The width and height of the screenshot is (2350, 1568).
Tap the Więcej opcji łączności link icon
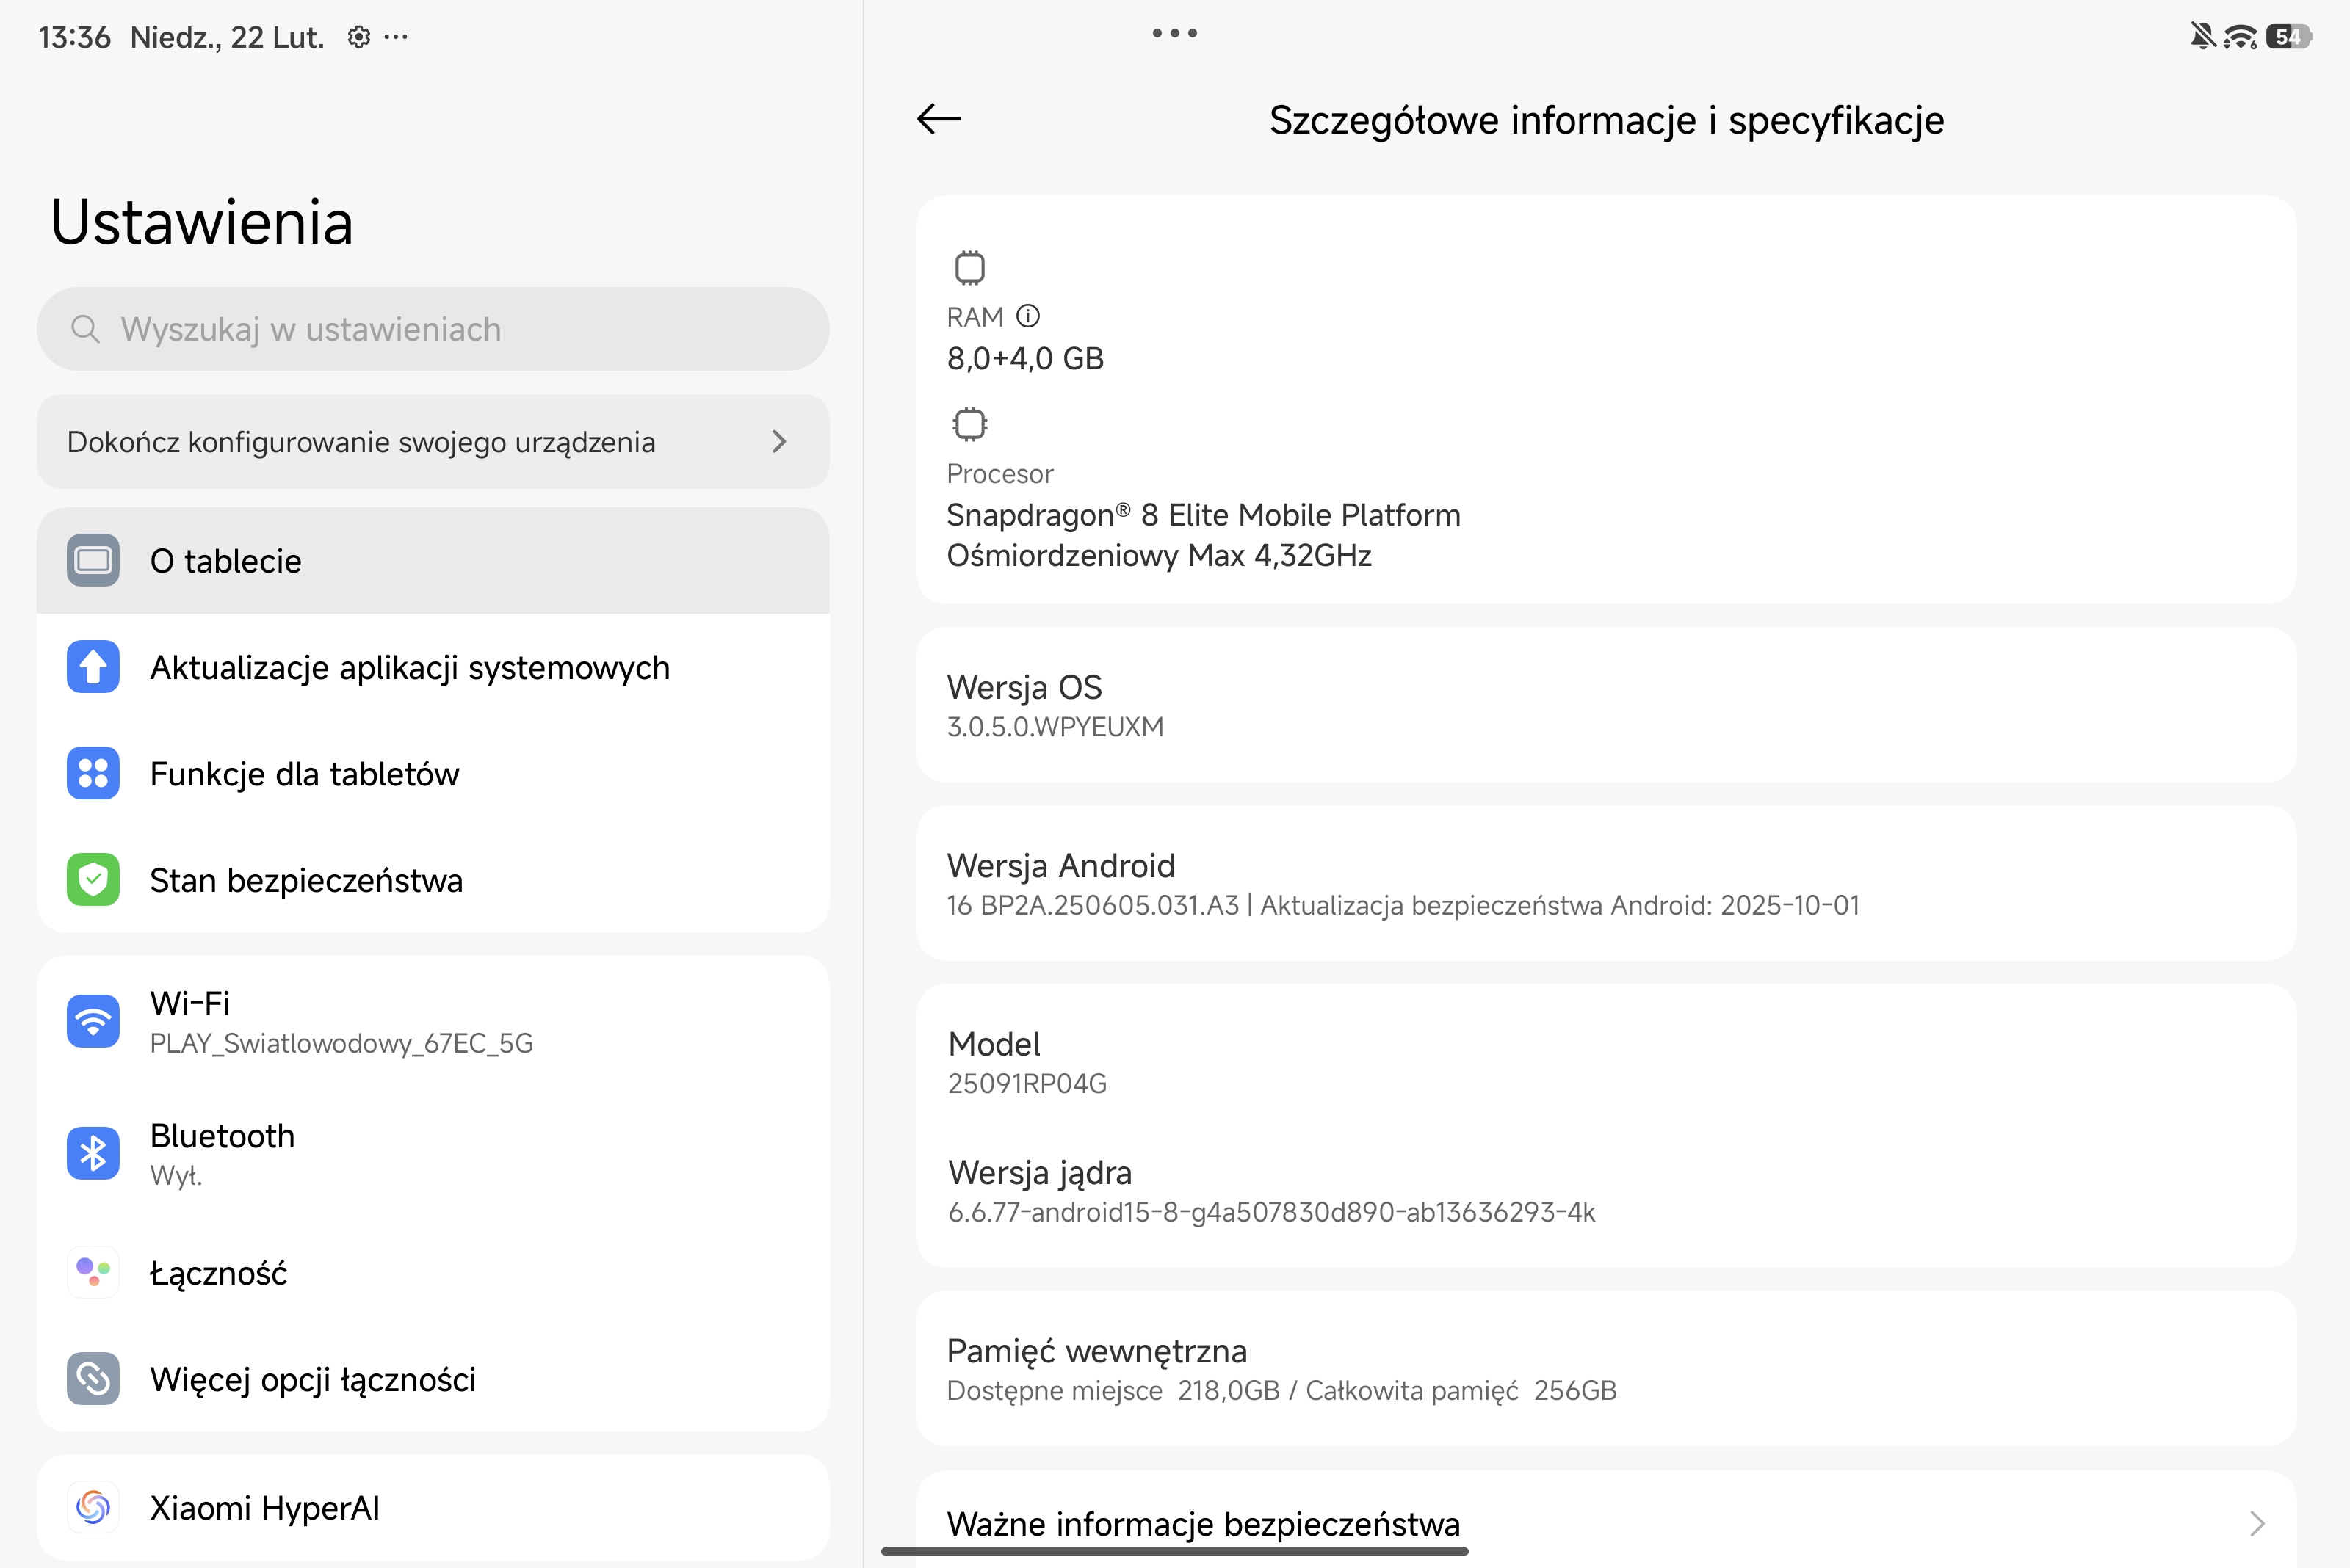93,1379
